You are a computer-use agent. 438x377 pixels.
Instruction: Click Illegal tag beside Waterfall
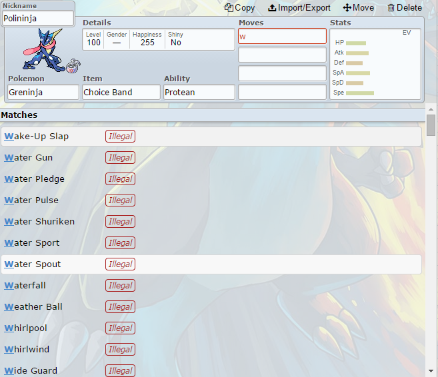[x=121, y=286]
